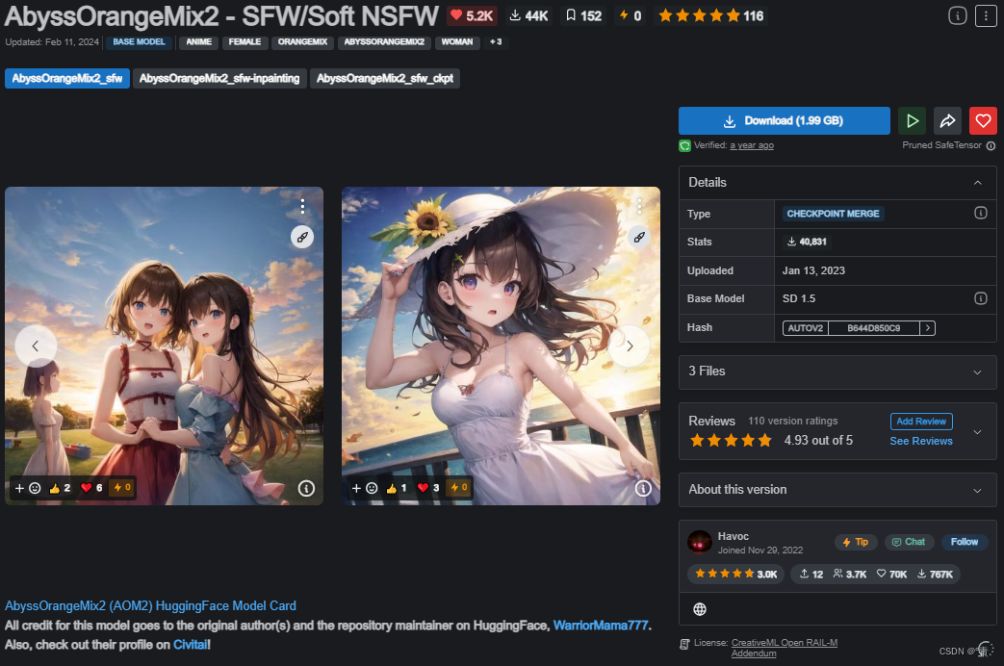Open the WarriorMama777 link

[x=601, y=625]
